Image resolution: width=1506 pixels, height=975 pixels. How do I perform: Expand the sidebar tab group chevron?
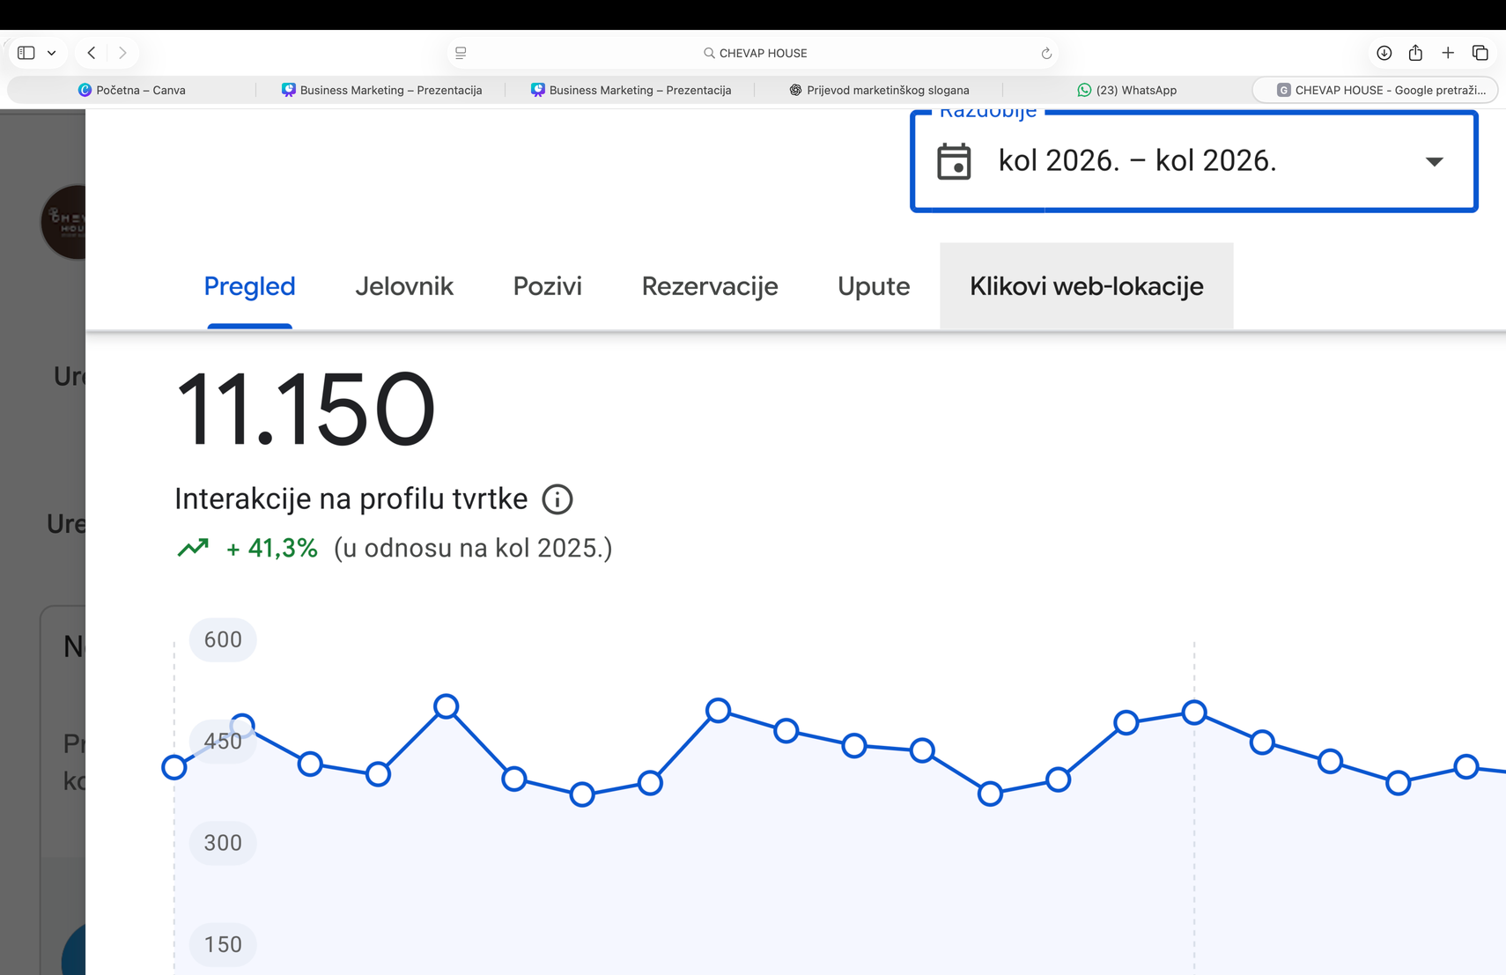(x=52, y=53)
